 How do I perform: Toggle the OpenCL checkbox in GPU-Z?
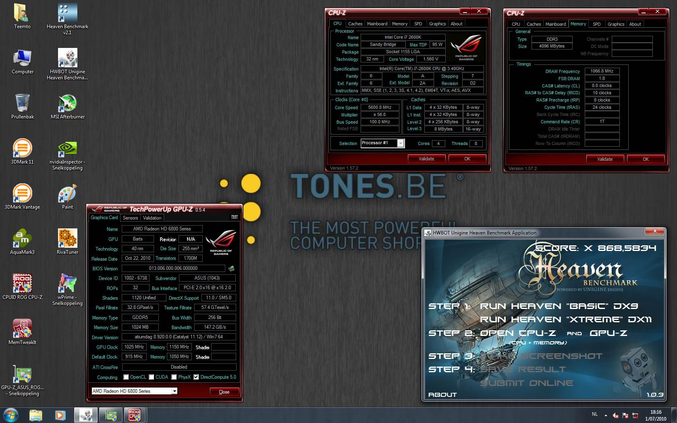coord(126,377)
